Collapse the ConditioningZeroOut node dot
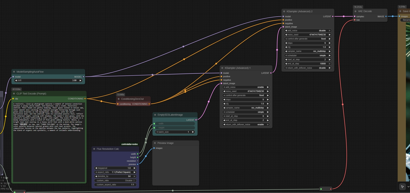The image size is (410, 193). coord(119,99)
